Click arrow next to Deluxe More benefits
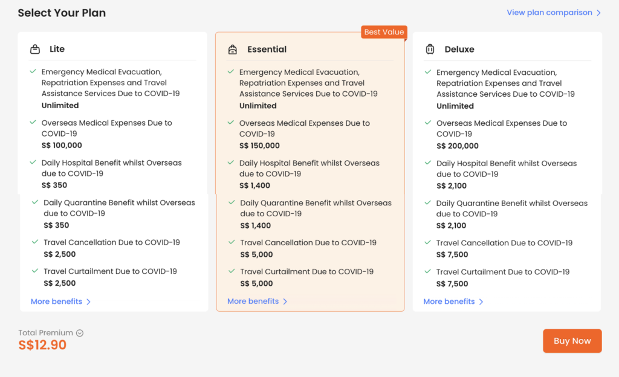Screen dimensions: 619x377 (481, 301)
